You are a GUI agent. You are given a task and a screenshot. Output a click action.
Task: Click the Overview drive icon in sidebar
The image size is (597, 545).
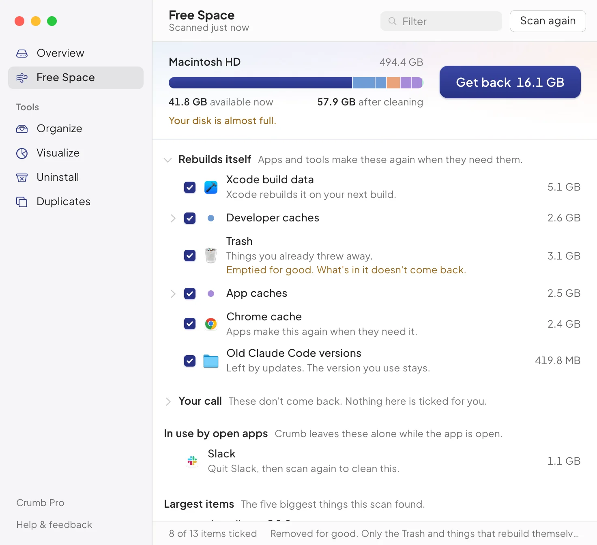(22, 53)
